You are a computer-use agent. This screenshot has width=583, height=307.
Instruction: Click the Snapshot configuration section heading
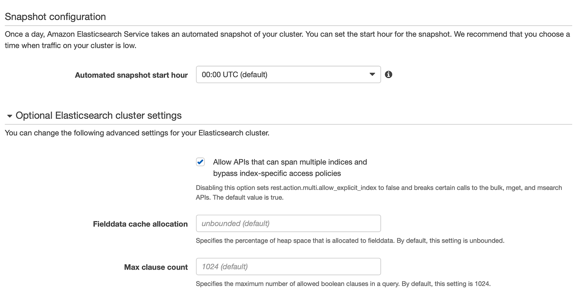coord(55,17)
